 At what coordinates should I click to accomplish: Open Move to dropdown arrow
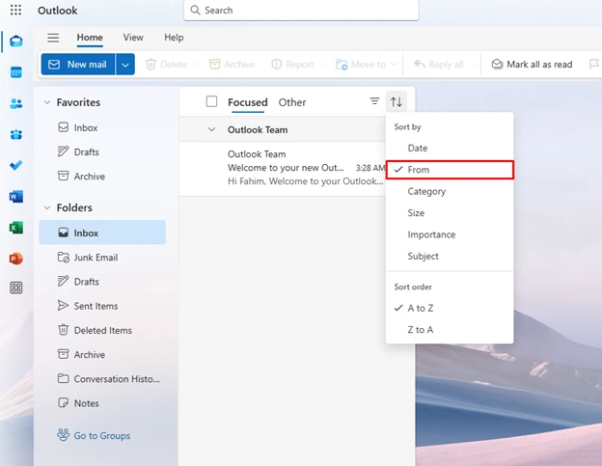[394, 65]
